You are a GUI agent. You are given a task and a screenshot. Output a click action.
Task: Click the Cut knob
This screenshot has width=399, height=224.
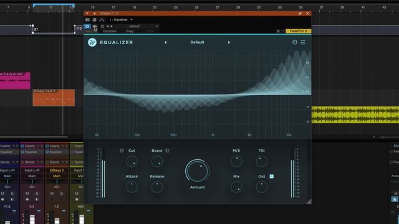[132, 161]
